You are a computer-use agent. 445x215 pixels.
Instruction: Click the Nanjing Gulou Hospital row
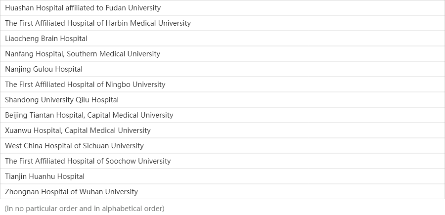[44, 69]
